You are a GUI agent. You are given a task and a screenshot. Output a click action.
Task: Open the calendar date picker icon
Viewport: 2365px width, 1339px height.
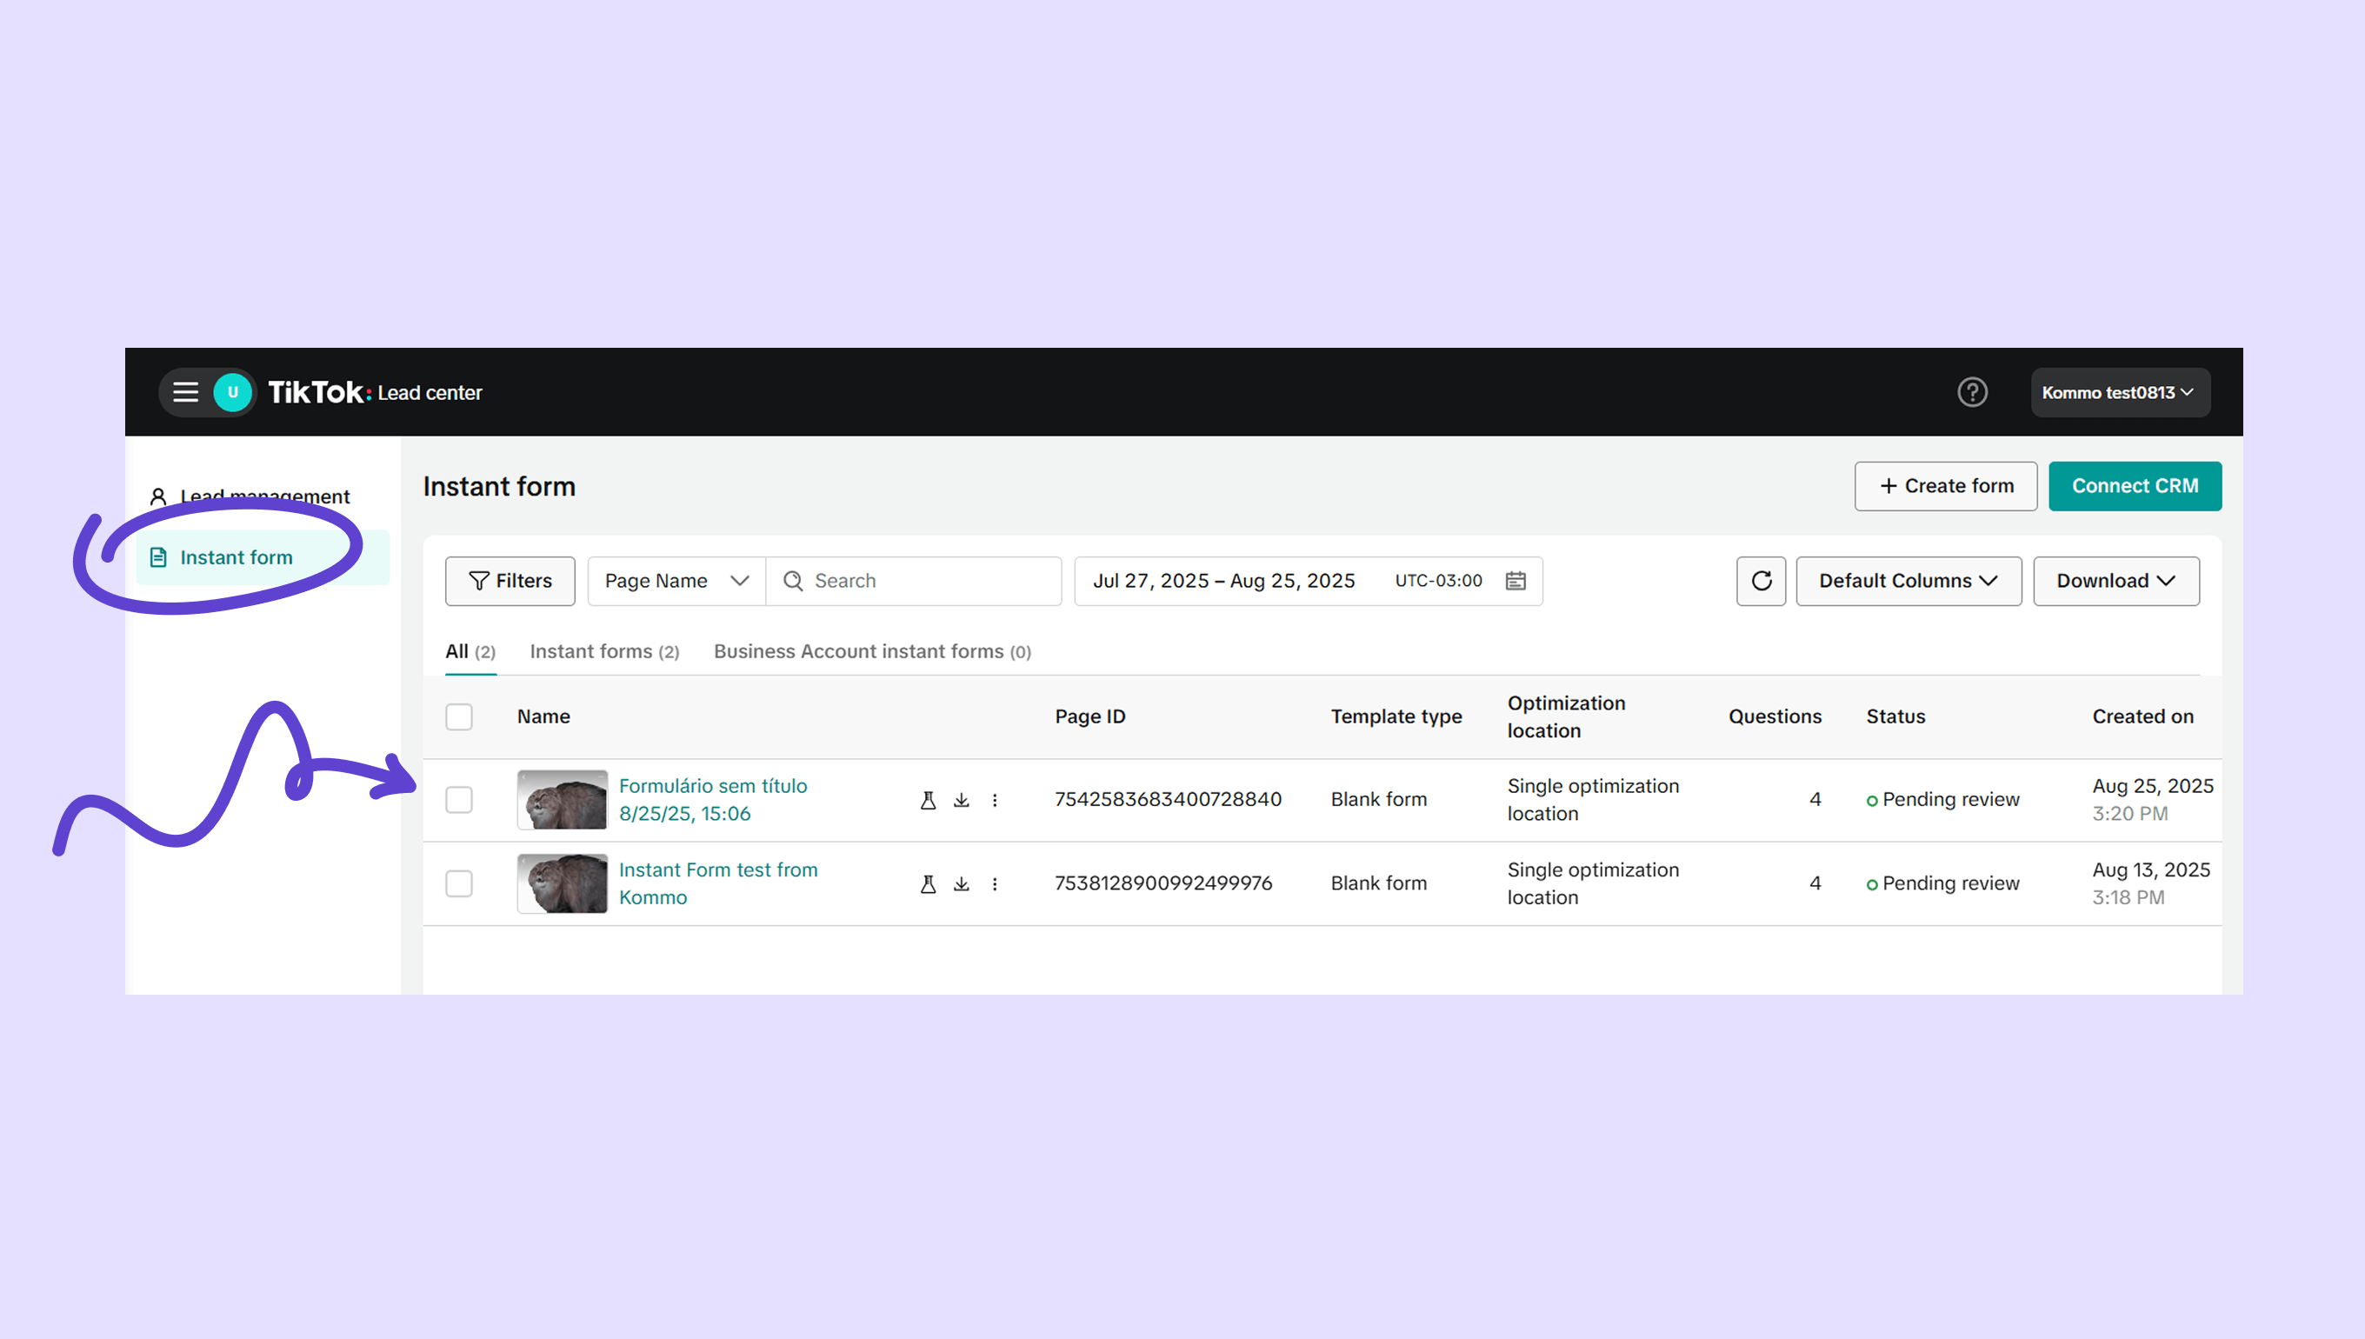click(x=1516, y=581)
